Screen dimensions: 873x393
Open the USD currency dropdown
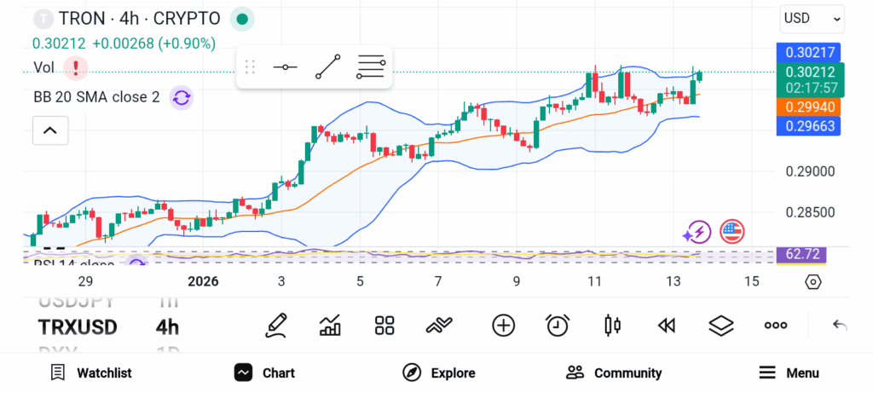[x=812, y=18]
